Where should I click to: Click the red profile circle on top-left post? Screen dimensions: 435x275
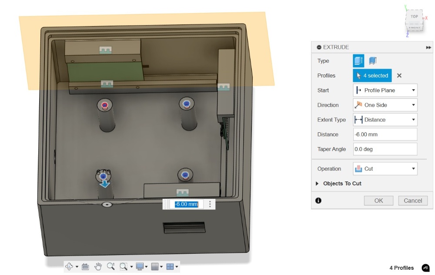[104, 105]
